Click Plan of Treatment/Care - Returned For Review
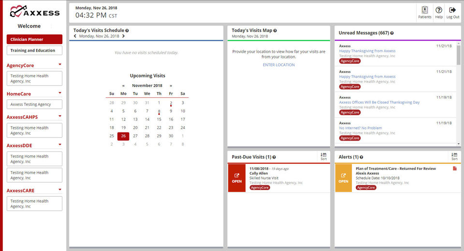This screenshot has height=251, width=464. click(x=396, y=169)
